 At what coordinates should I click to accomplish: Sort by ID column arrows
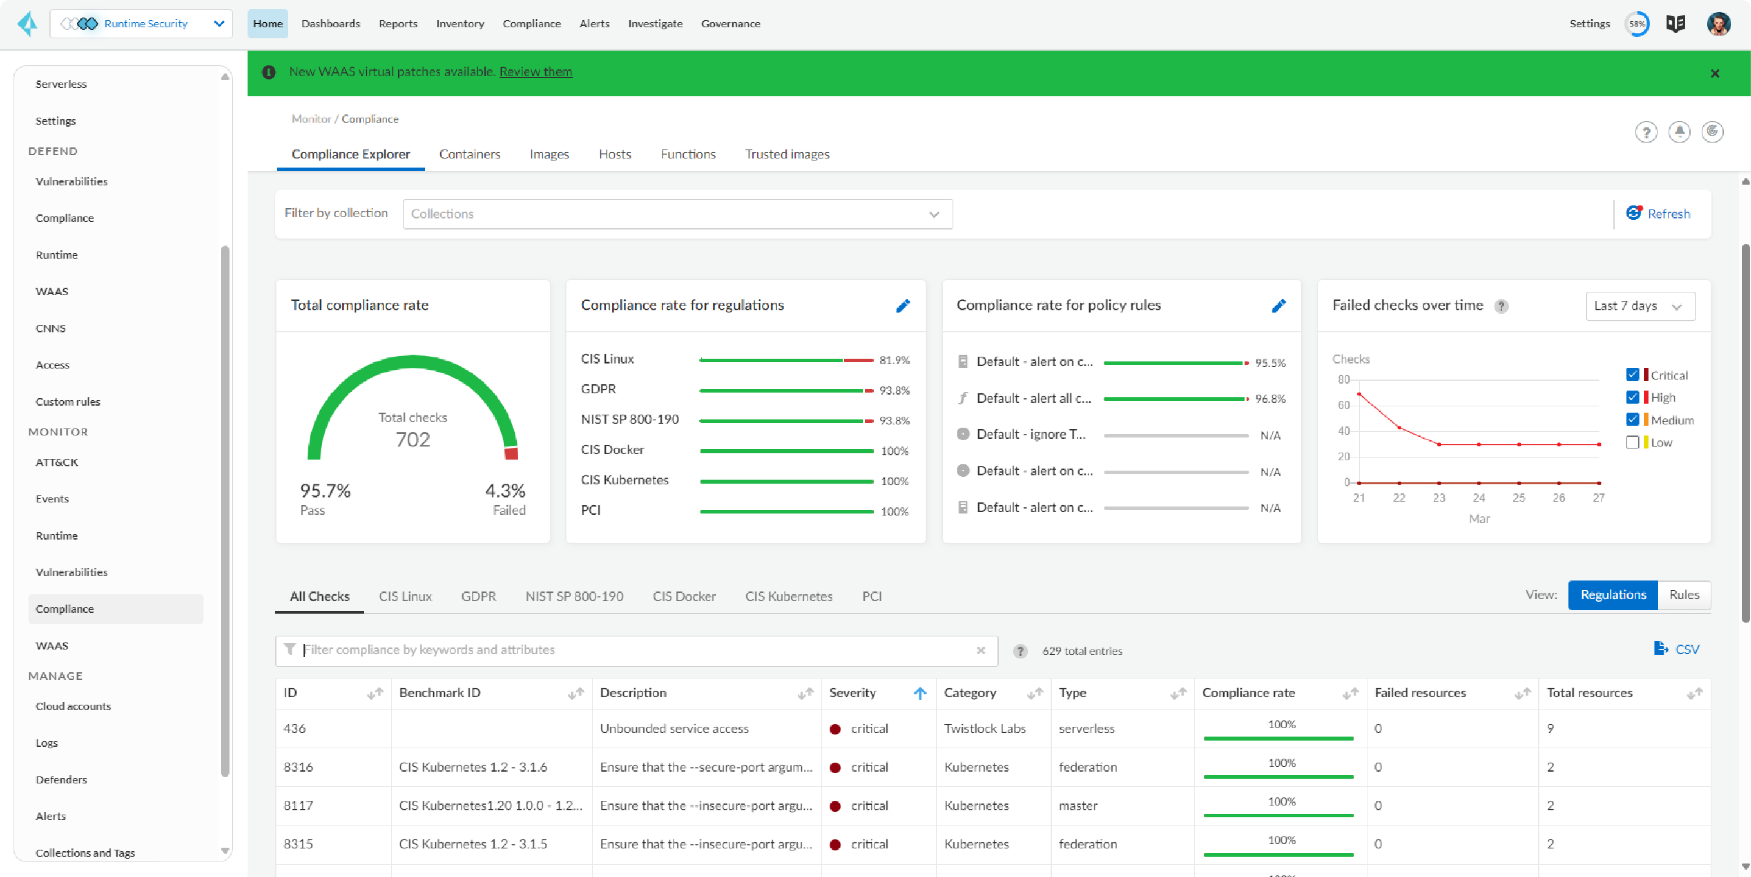[x=375, y=693]
